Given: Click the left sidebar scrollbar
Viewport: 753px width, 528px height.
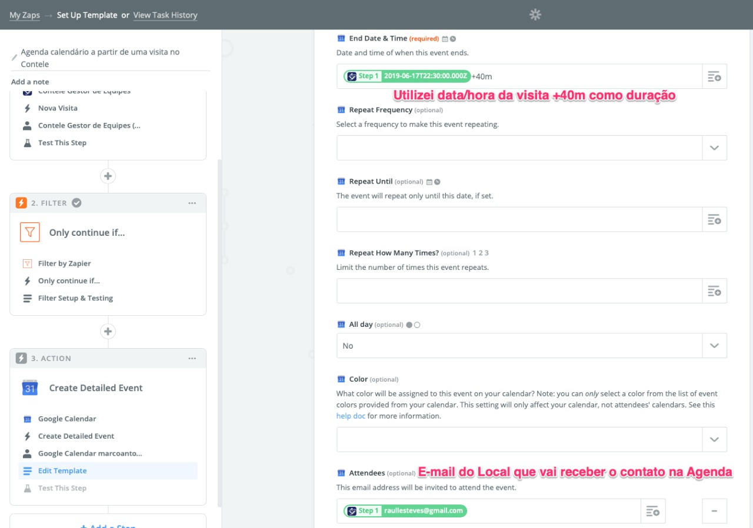Looking at the screenshot, I should click(x=219, y=332).
